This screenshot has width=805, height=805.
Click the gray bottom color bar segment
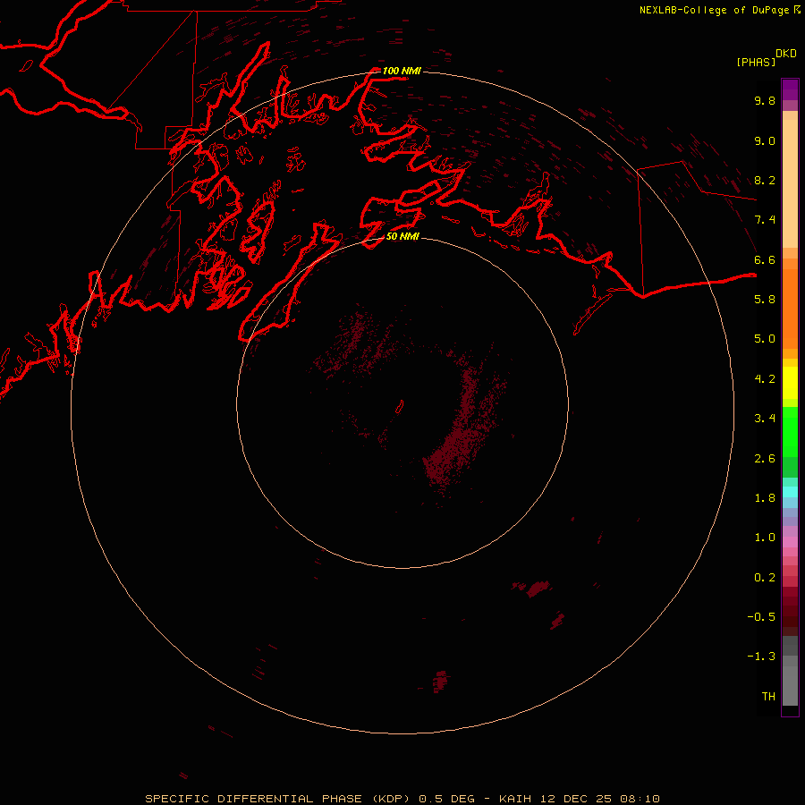click(x=790, y=685)
